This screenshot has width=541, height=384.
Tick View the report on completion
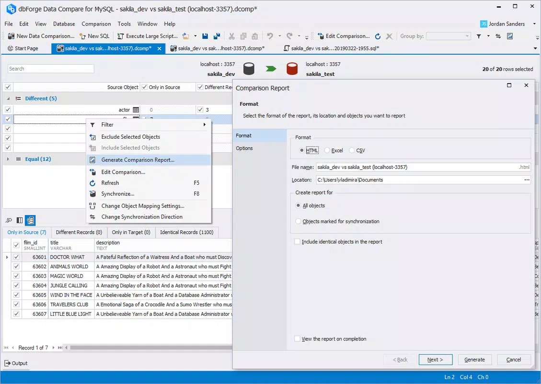[x=297, y=339]
